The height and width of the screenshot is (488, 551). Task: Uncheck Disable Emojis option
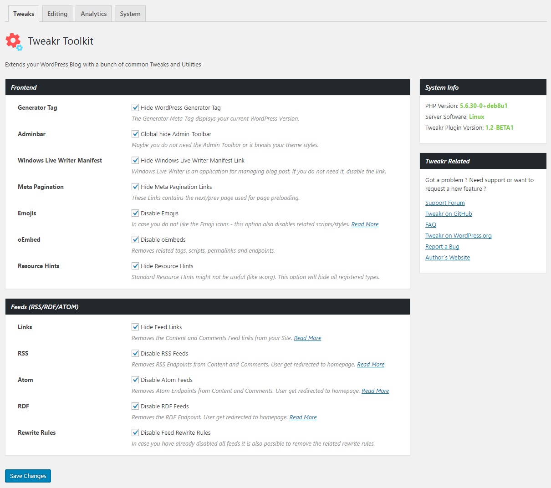[135, 213]
